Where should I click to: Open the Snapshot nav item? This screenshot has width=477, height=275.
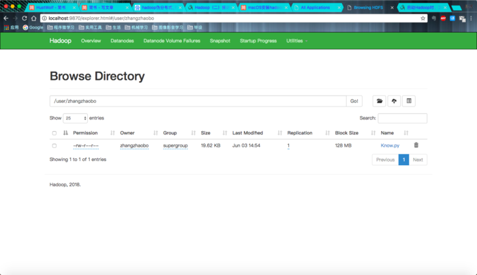220,41
